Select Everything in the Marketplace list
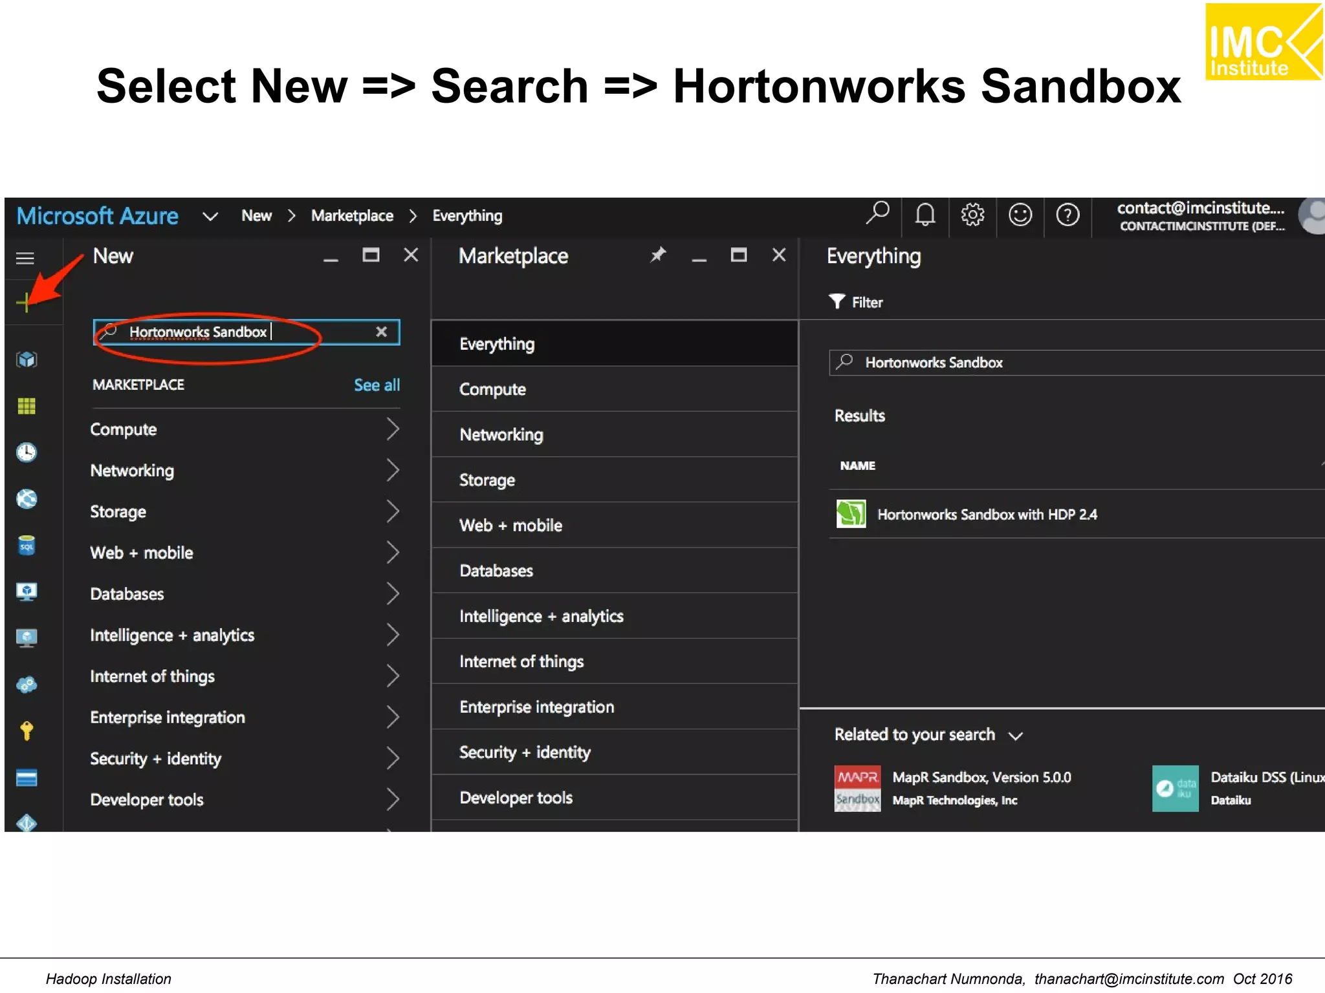This screenshot has height=993, width=1325. (x=615, y=344)
